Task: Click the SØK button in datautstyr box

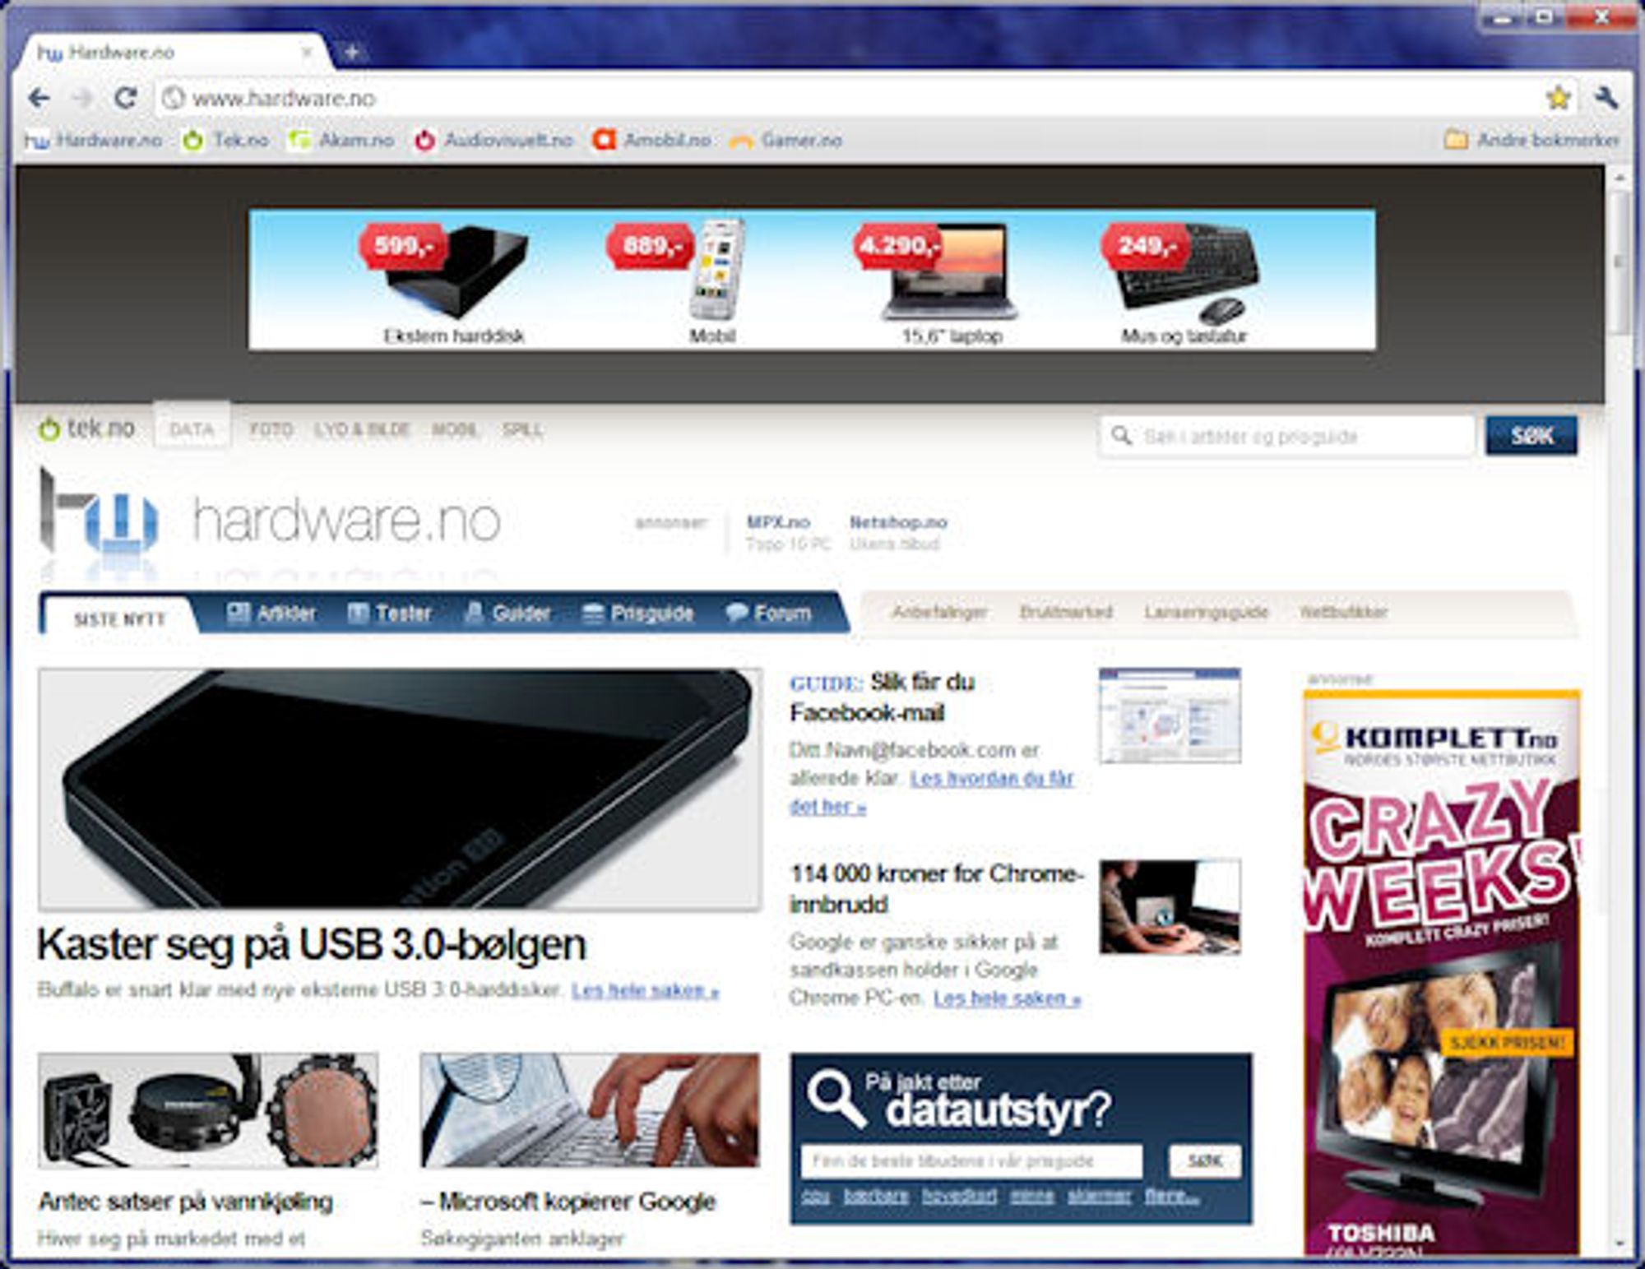Action: pos(1205,1161)
